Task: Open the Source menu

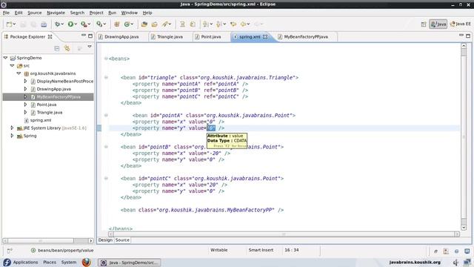Action: (x=35, y=13)
